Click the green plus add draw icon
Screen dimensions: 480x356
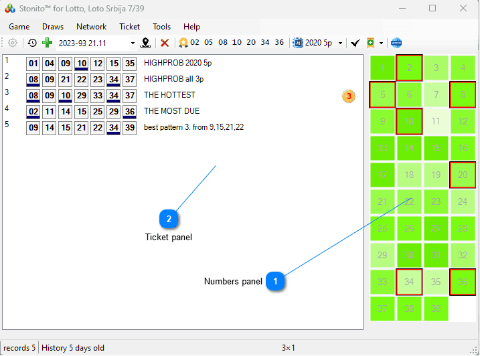tap(47, 43)
